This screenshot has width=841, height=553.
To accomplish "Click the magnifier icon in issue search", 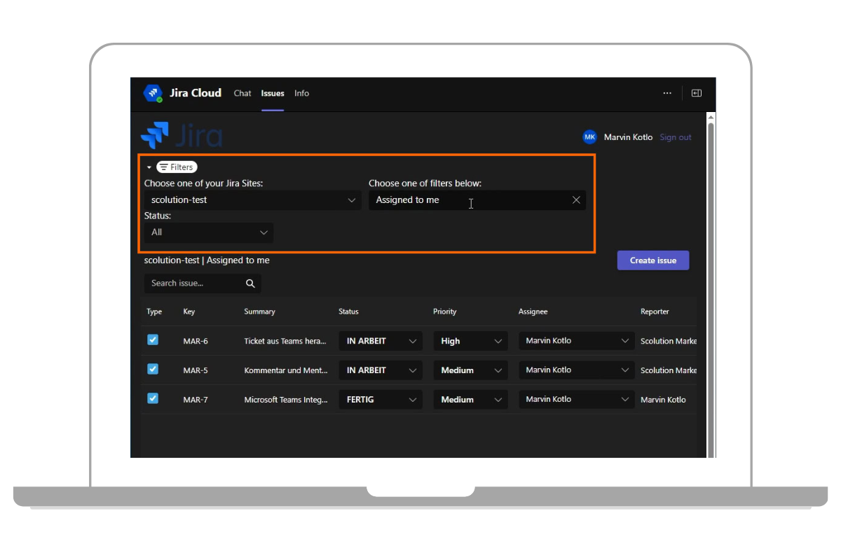I will tap(250, 283).
